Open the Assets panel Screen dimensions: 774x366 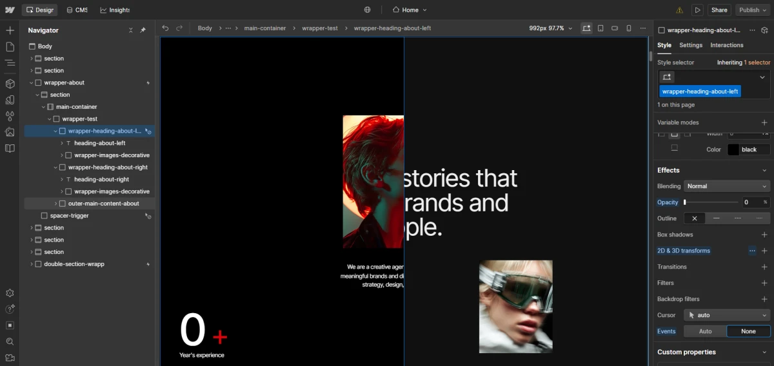(10, 132)
